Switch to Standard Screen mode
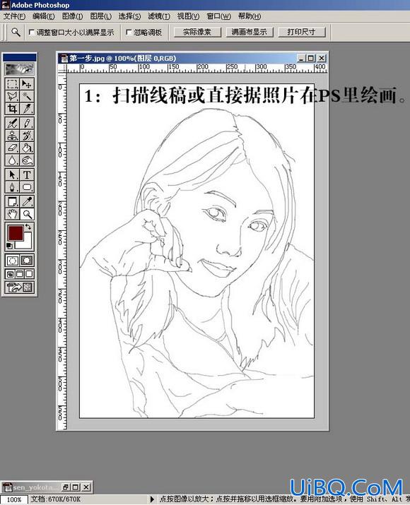Viewport: 410px width, 505px height. tap(10, 275)
